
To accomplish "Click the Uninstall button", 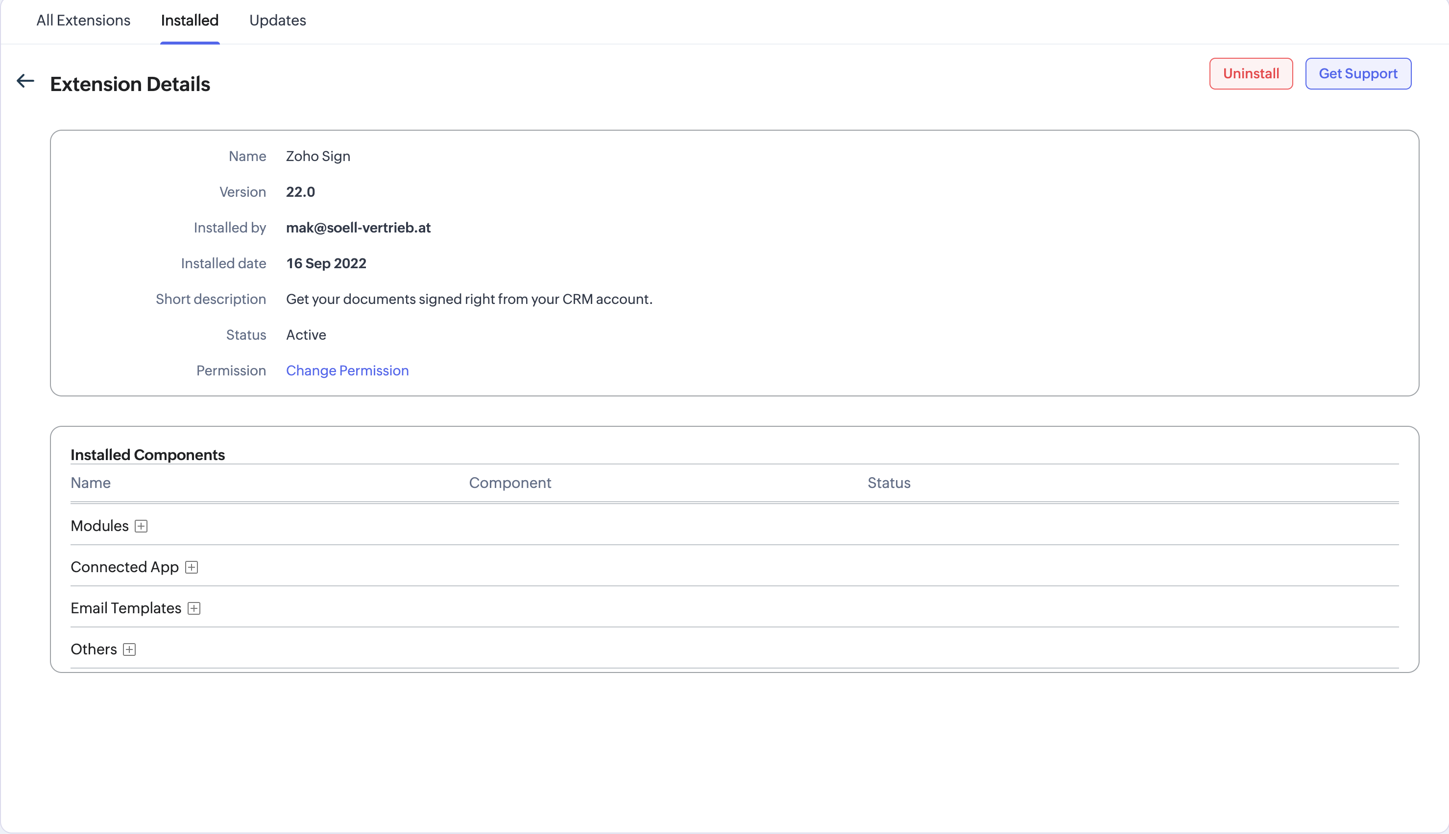I will 1251,73.
